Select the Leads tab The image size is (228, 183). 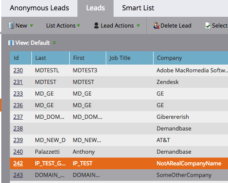[96, 8]
